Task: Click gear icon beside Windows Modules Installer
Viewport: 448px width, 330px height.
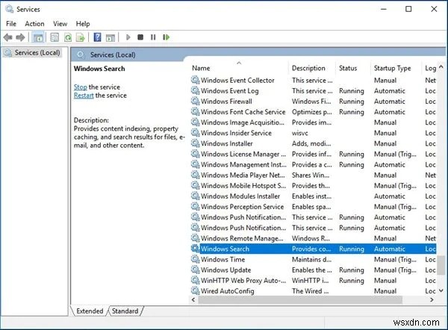Action: tap(196, 196)
